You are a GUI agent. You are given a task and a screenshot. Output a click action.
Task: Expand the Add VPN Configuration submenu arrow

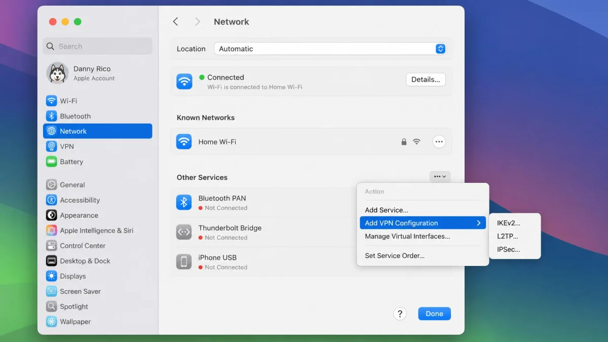478,223
